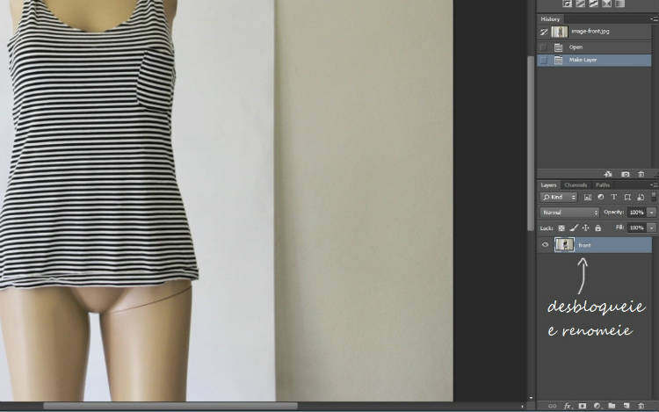
Task: Select the Make Layer history state
Action: click(x=594, y=60)
